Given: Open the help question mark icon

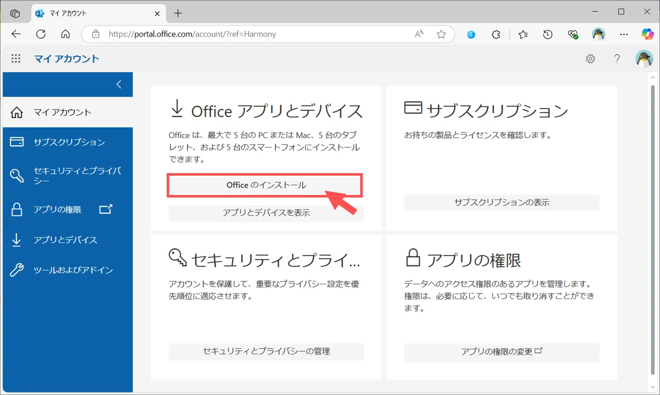Looking at the screenshot, I should pyautogui.click(x=617, y=58).
